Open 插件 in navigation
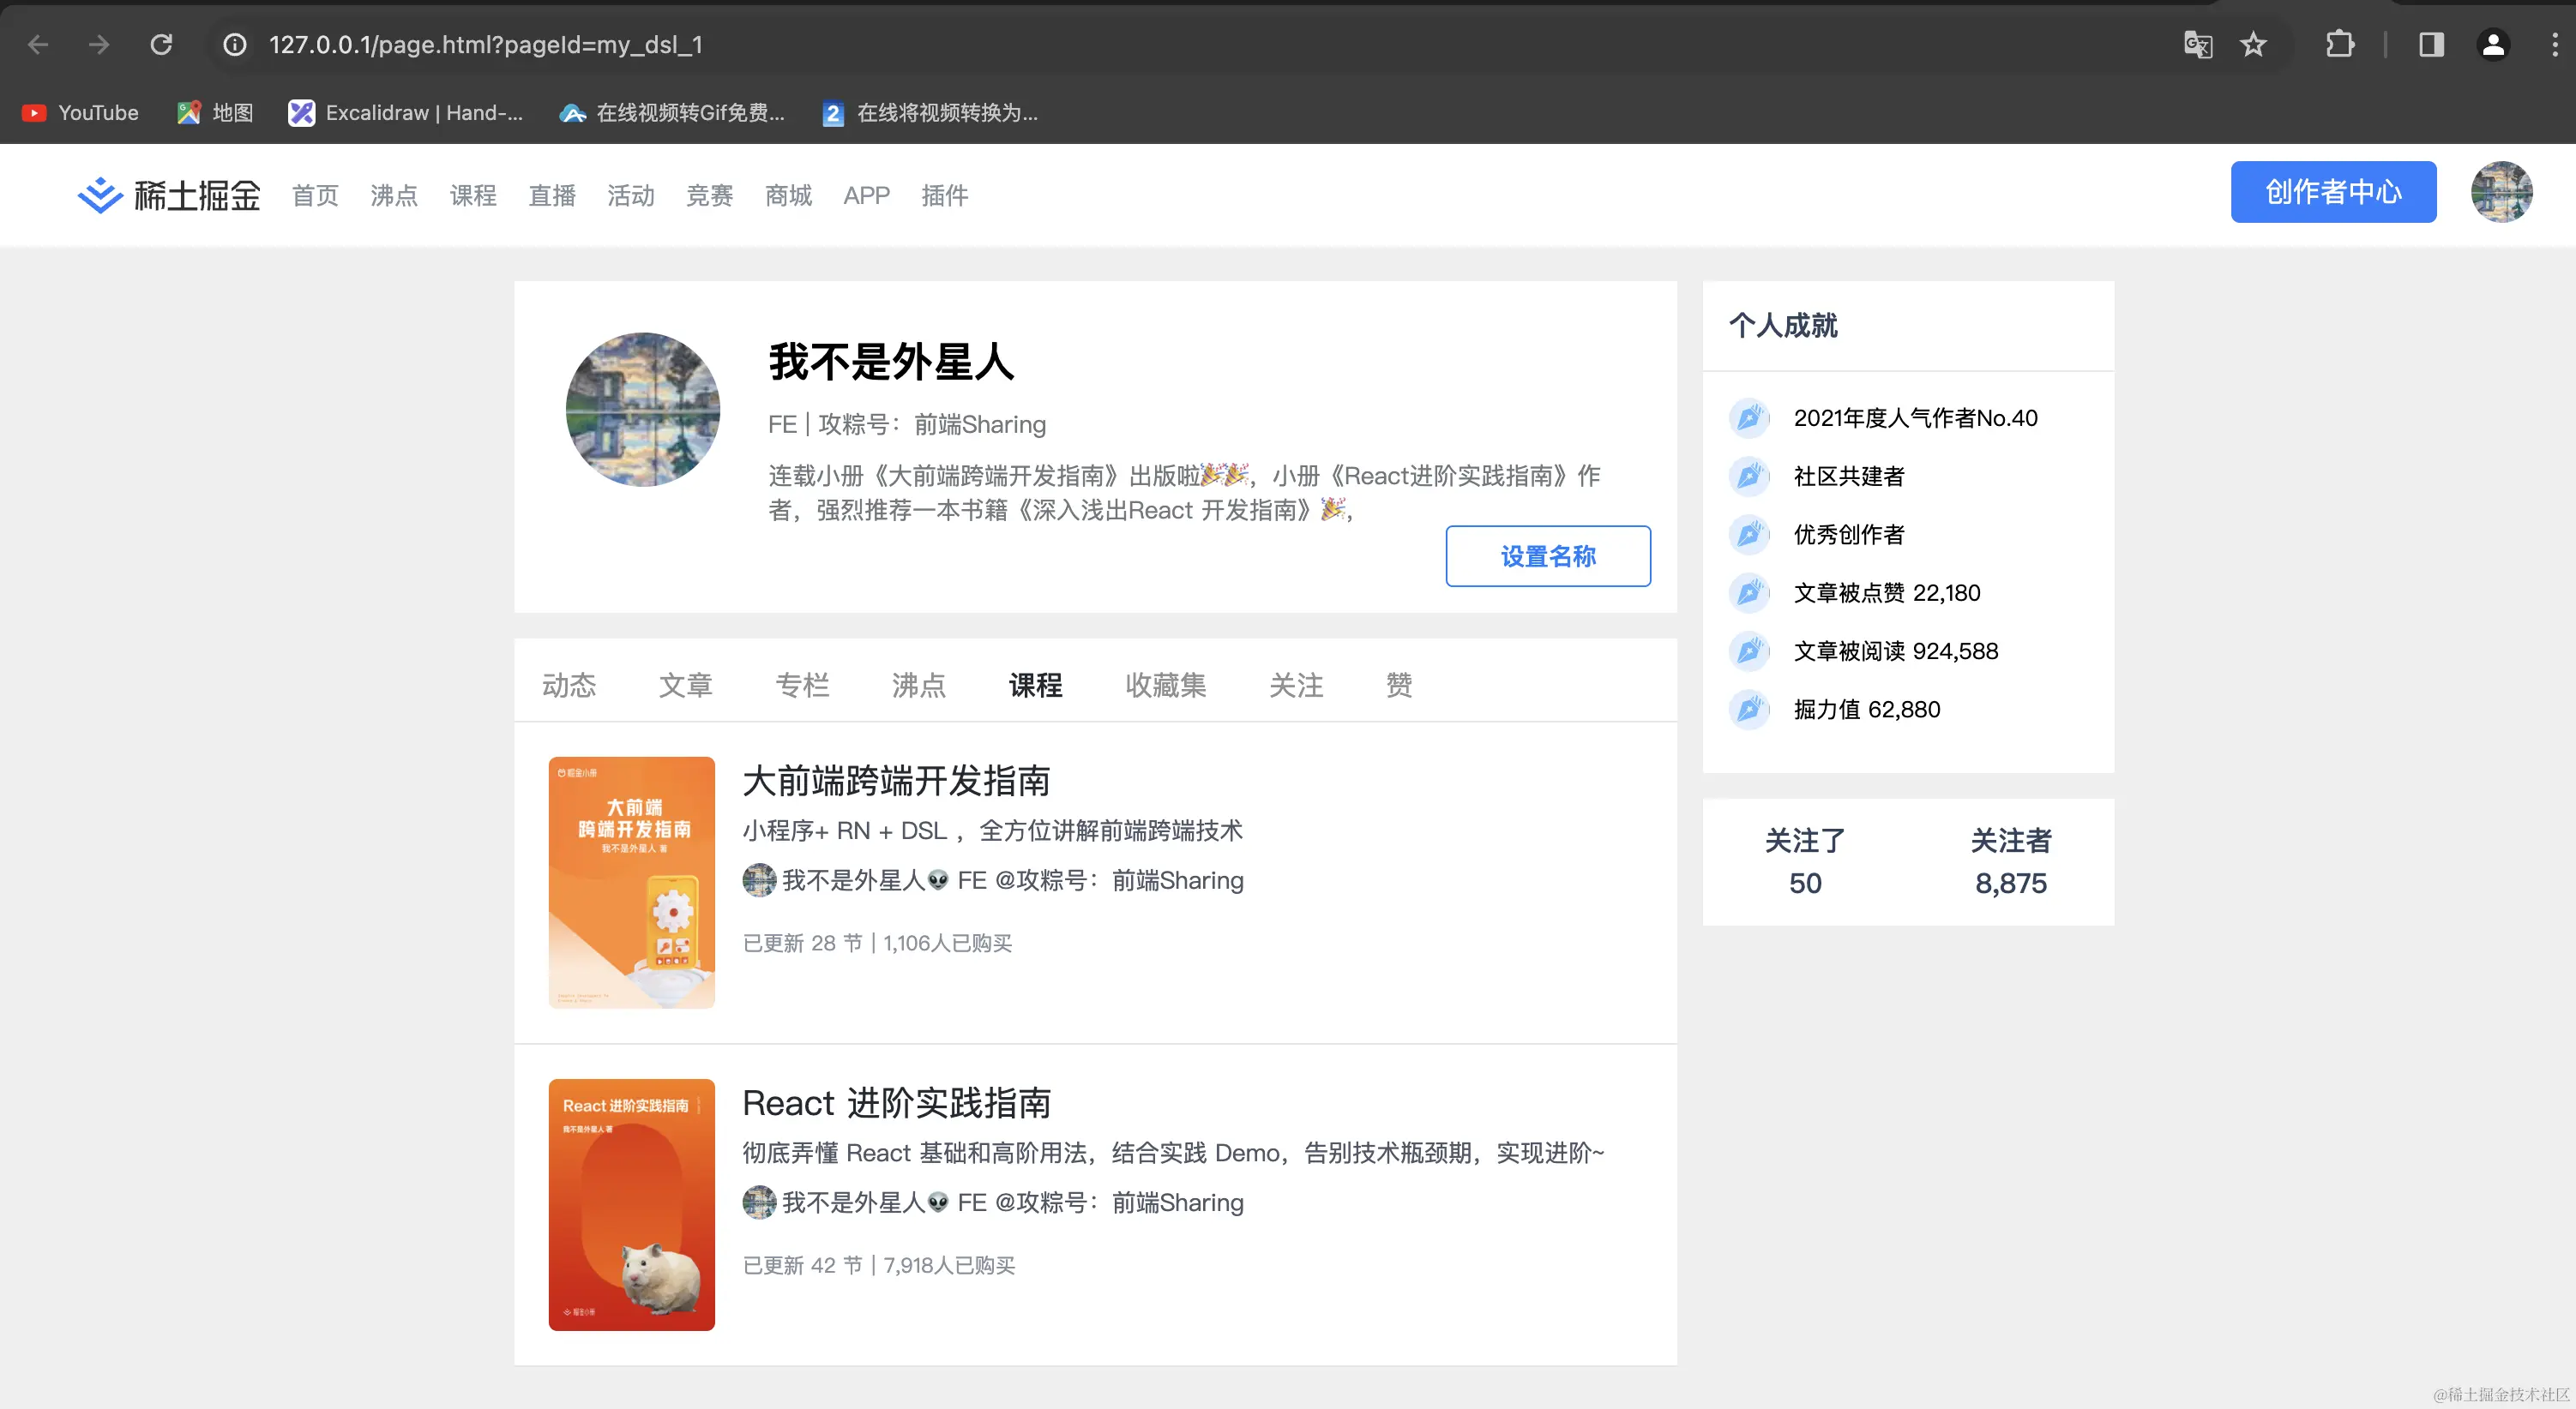 (945, 196)
